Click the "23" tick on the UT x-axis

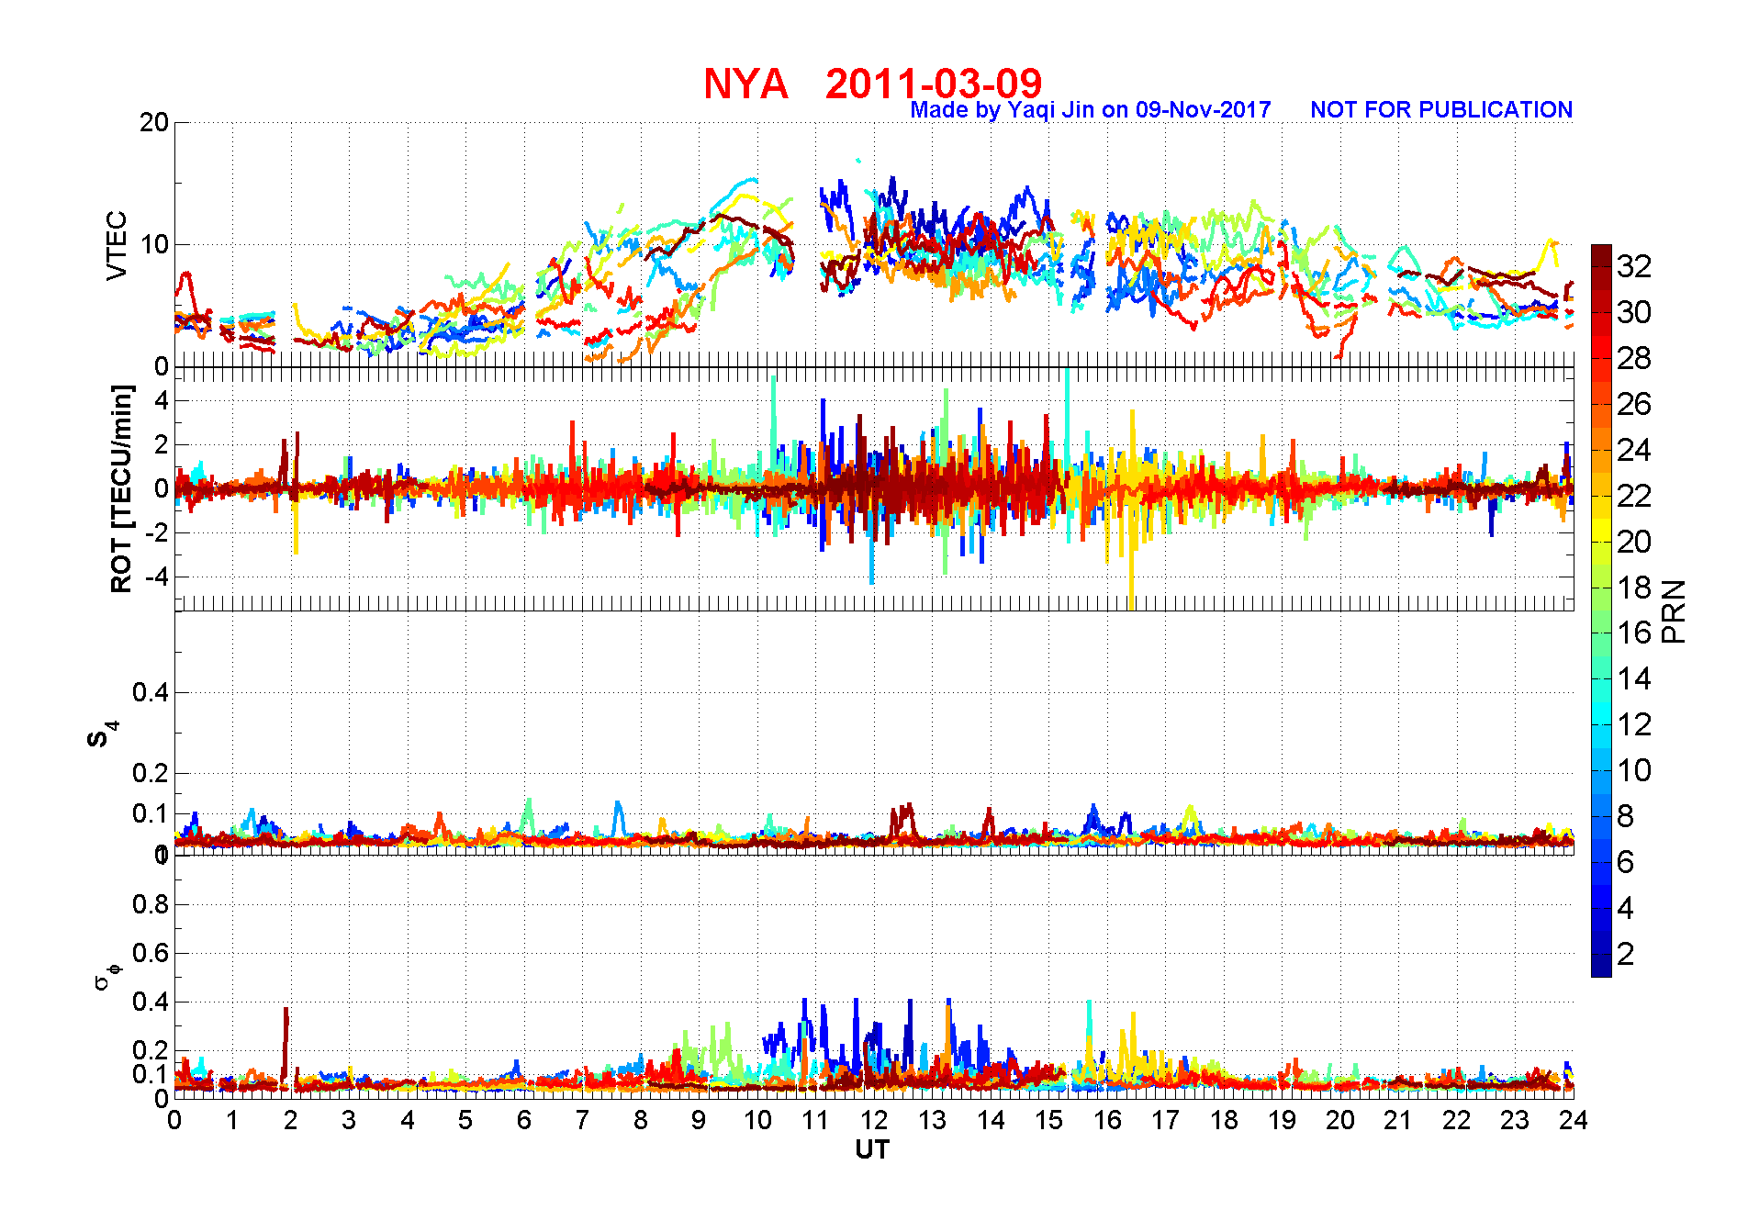1515,1120
